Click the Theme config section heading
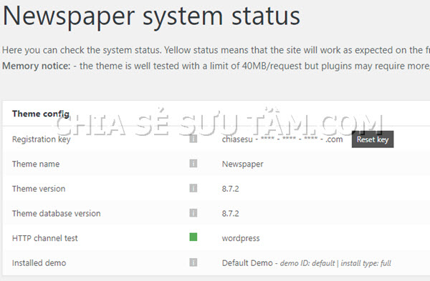The image size is (430, 281). click(41, 114)
